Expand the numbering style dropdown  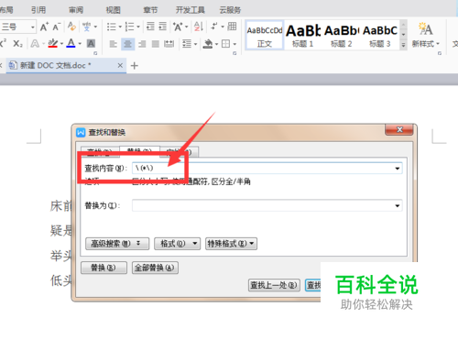[138, 27]
